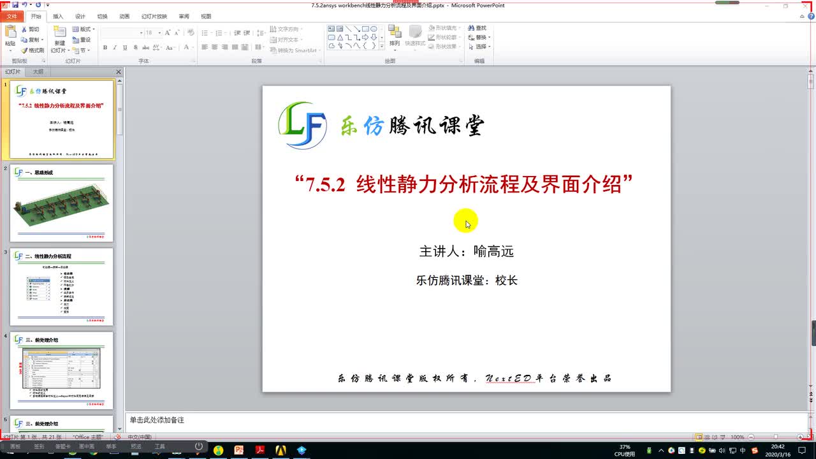Click the Redo icon in the quick access toolbar
The image size is (816, 459).
pos(38,4)
